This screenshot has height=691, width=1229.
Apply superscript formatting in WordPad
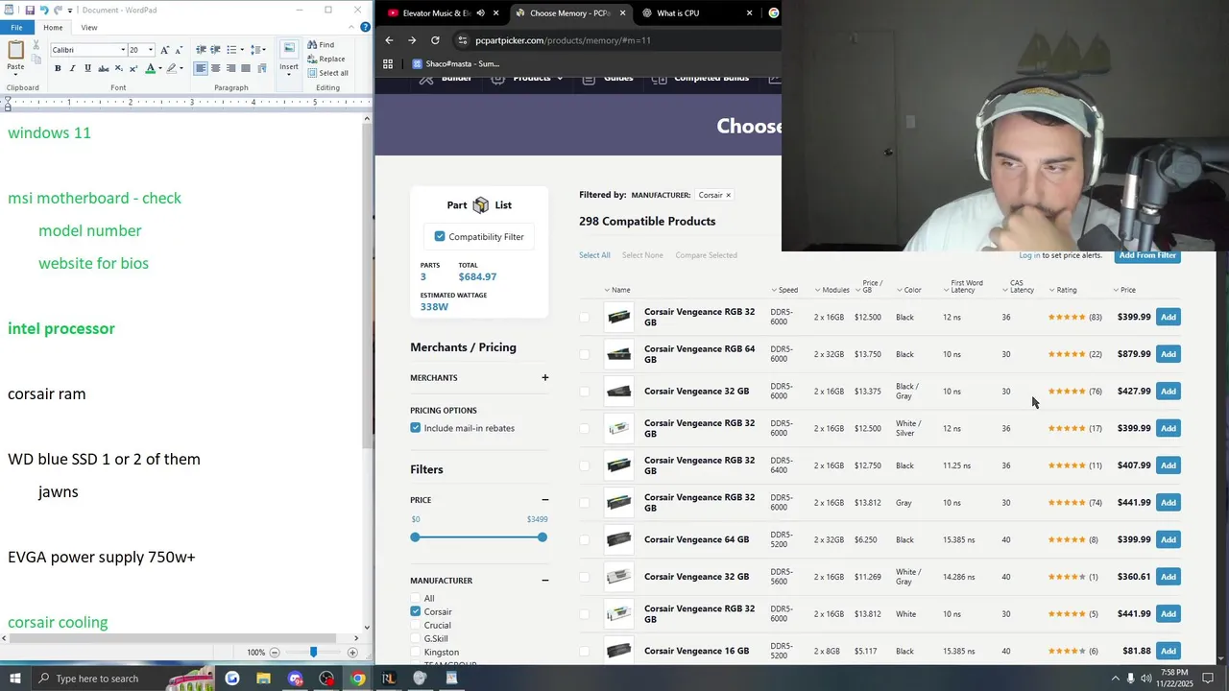point(133,68)
